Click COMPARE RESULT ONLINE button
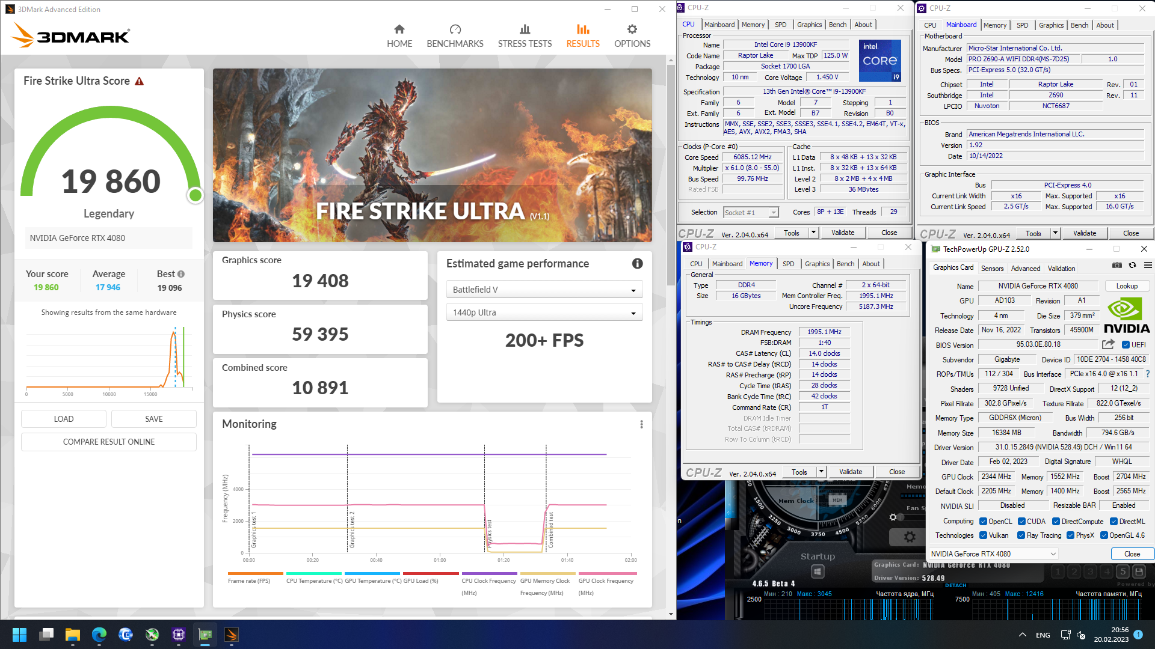This screenshot has width=1155, height=649. [x=109, y=442]
